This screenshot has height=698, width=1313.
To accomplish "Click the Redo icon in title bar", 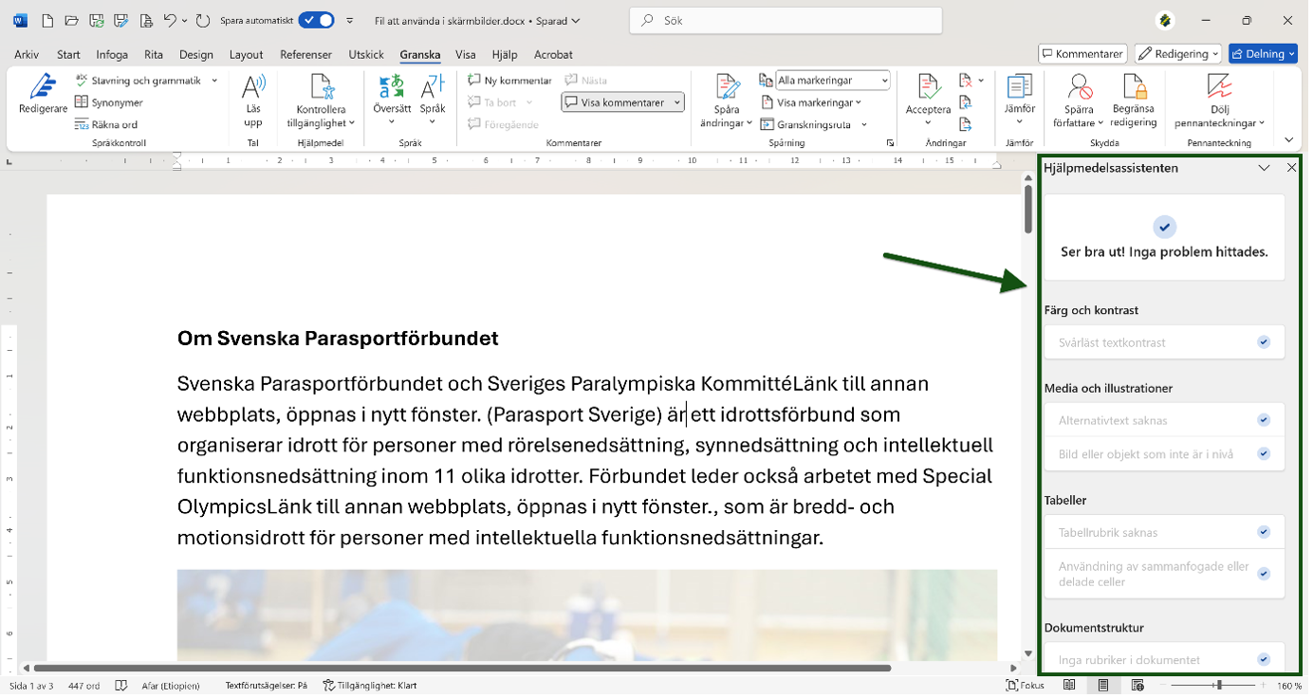I will 203,20.
